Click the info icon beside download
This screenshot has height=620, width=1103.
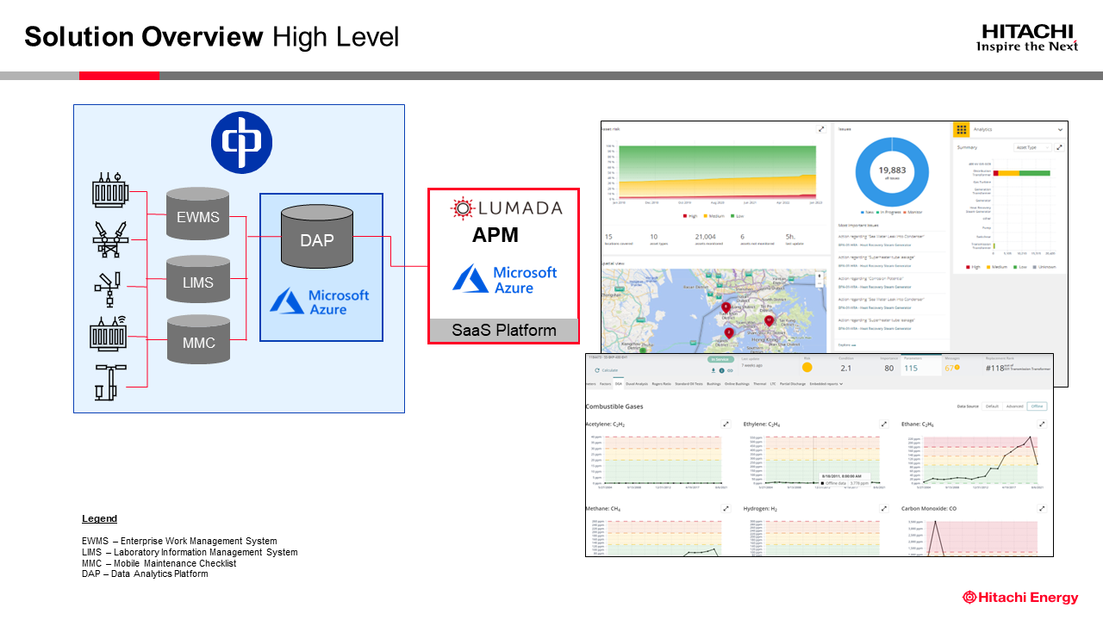[721, 370]
